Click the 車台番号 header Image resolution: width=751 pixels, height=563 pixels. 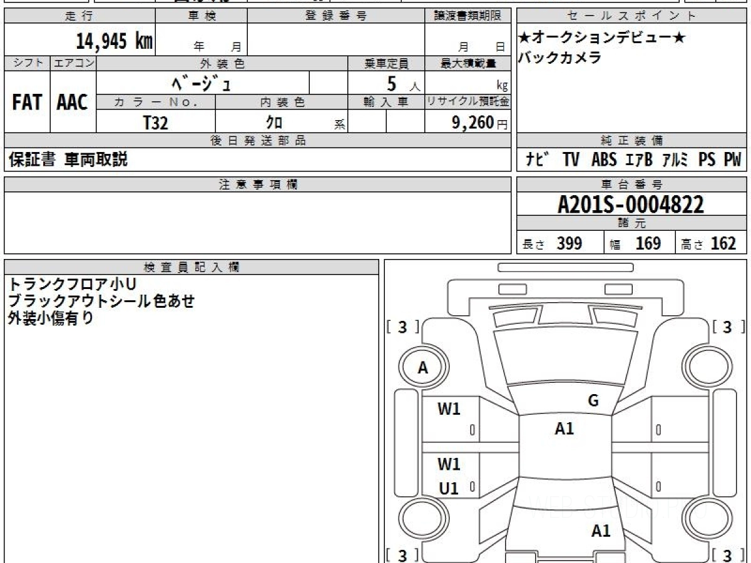point(631,184)
